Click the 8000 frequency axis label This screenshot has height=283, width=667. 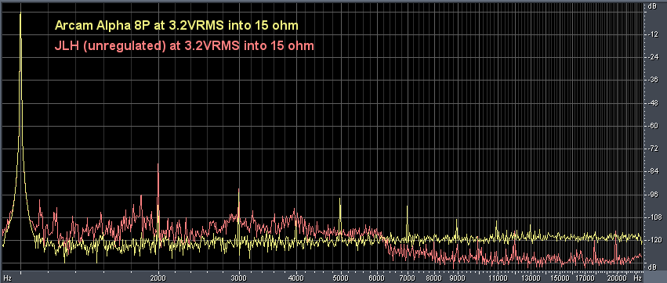point(434,278)
